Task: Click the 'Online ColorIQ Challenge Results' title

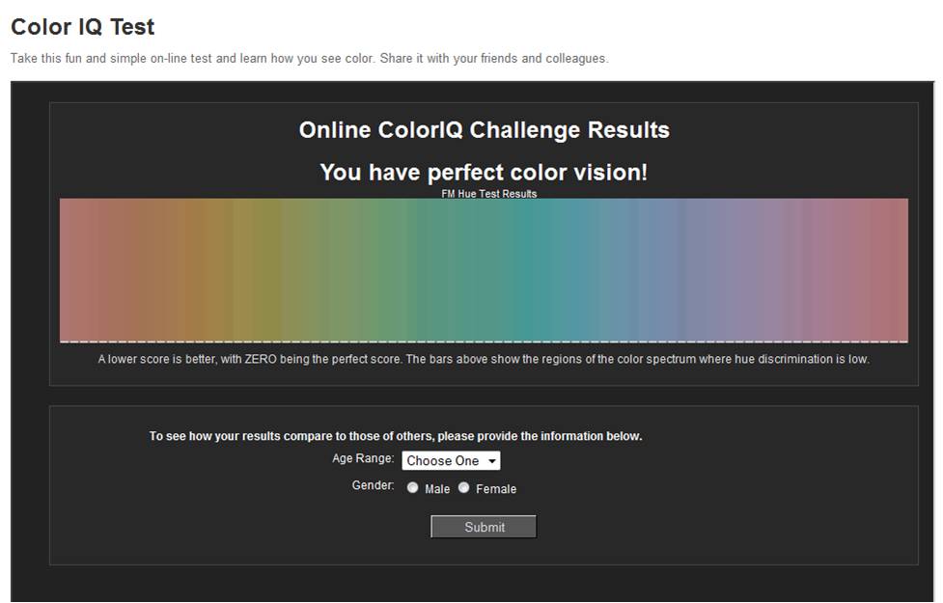Action: pos(484,130)
